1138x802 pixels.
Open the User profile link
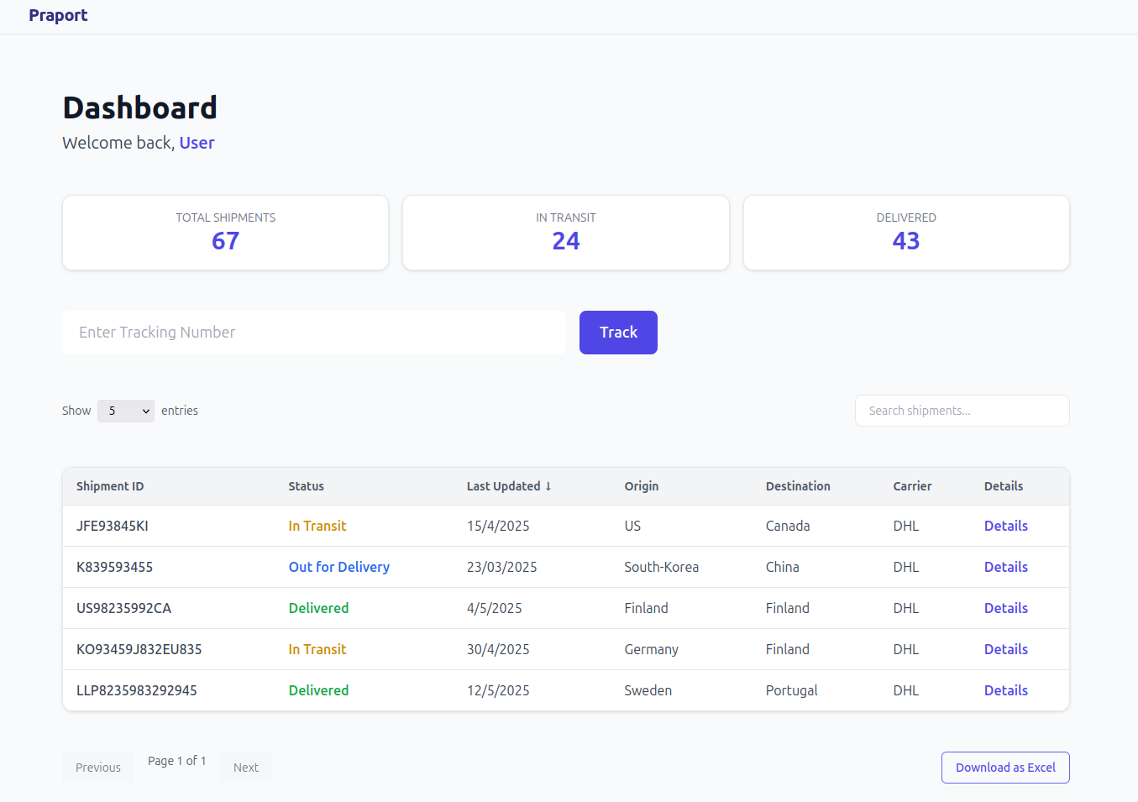[x=197, y=143]
